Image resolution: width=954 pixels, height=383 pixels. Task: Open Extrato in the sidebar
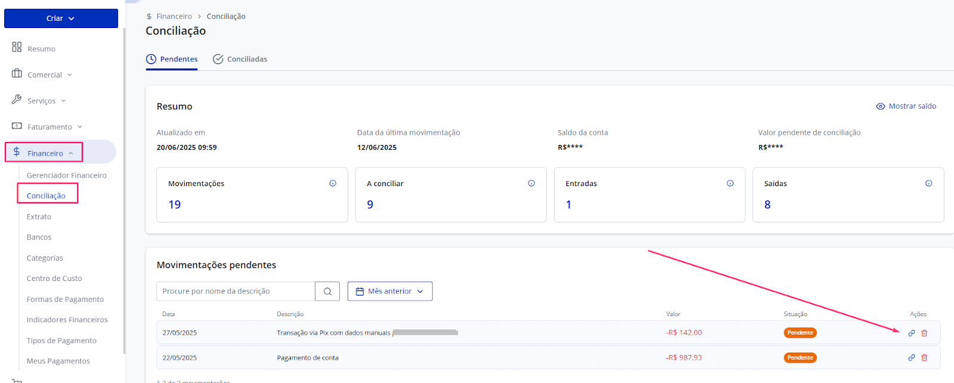[x=39, y=217]
